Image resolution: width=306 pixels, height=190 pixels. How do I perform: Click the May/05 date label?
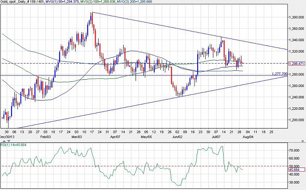147,137
